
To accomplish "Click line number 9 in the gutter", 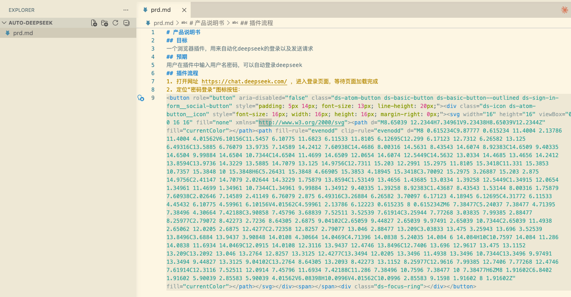I will tap(153, 98).
